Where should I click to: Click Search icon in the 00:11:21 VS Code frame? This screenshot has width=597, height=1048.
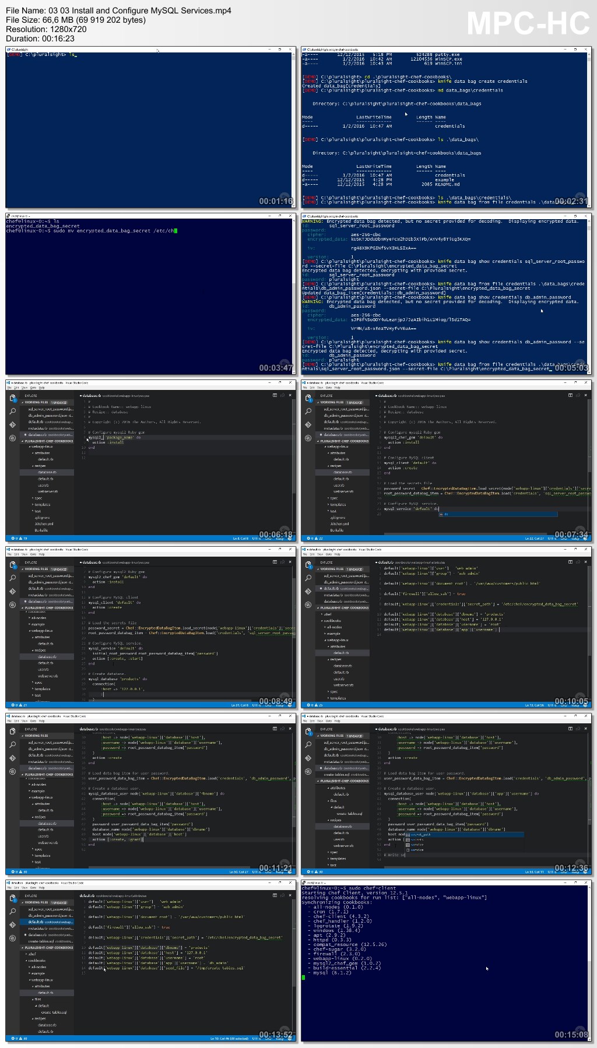coord(12,745)
